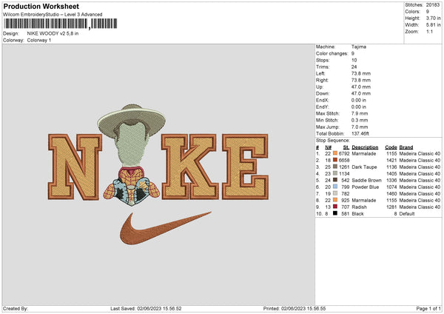
Task: Click the Created By footer label
Action: [x=16, y=308]
